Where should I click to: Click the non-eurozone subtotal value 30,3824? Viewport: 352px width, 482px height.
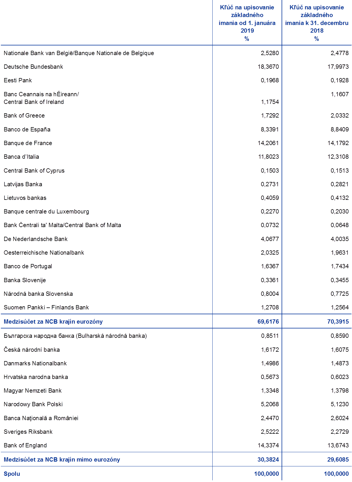[268, 460]
